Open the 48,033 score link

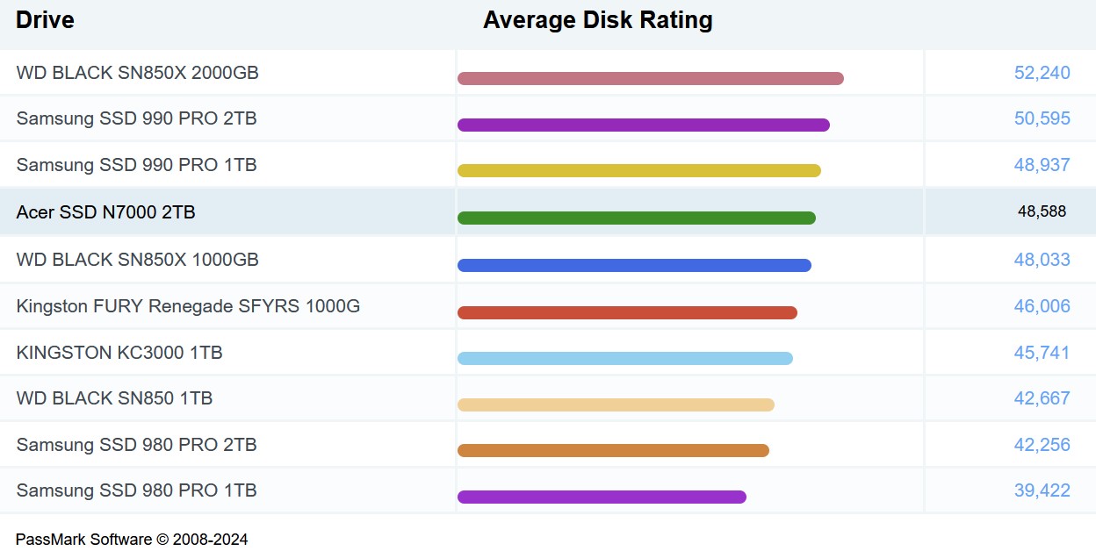[x=1042, y=260]
